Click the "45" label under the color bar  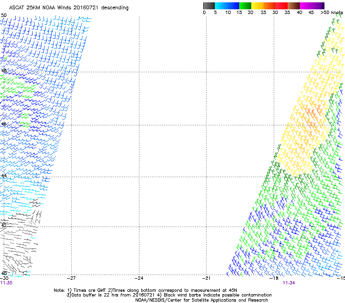pyautogui.click(x=311, y=13)
